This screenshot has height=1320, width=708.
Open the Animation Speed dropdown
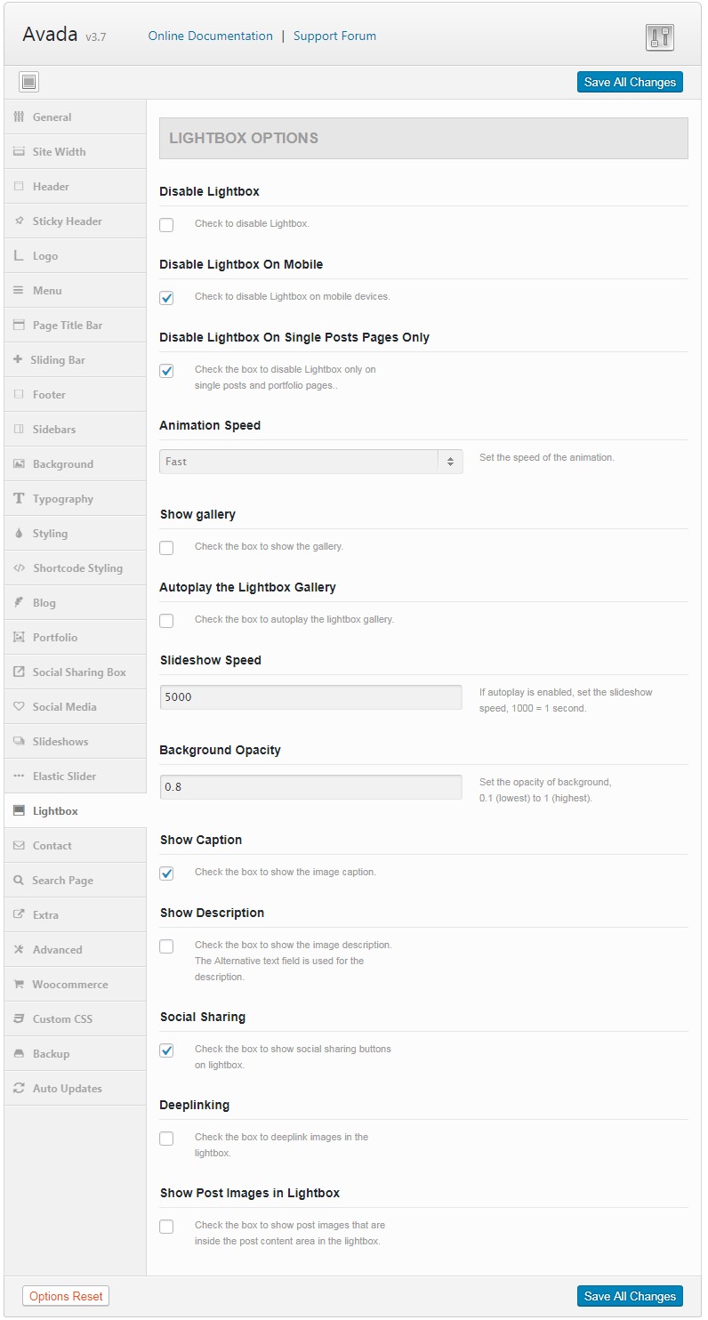tap(311, 462)
